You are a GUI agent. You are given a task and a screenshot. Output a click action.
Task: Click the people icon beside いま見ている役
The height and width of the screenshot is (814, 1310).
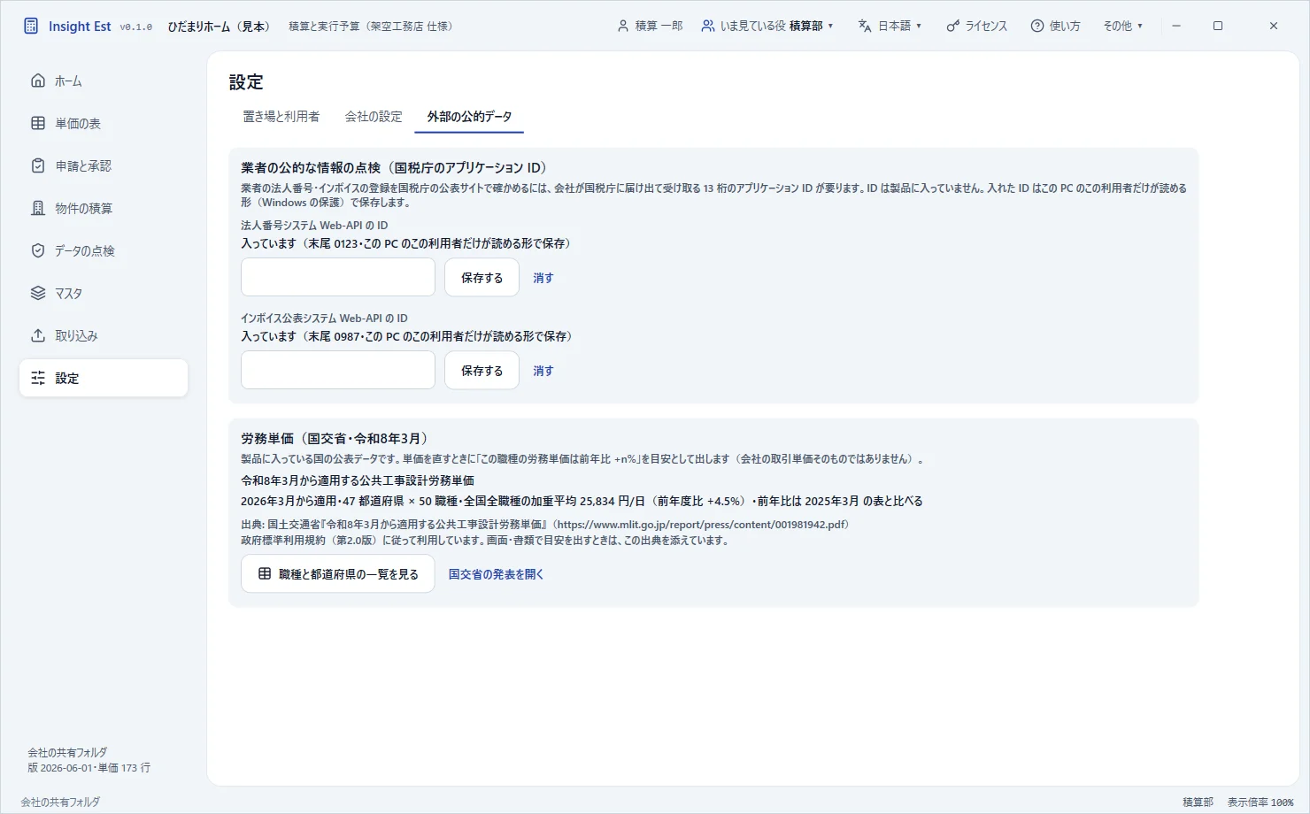tap(708, 26)
